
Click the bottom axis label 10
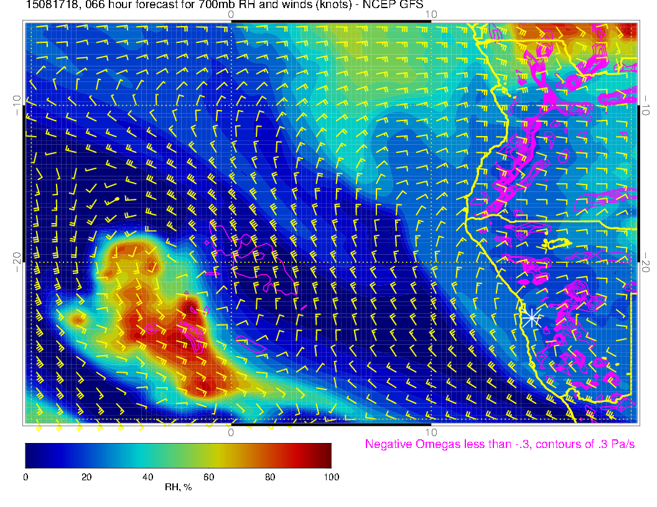tap(431, 432)
